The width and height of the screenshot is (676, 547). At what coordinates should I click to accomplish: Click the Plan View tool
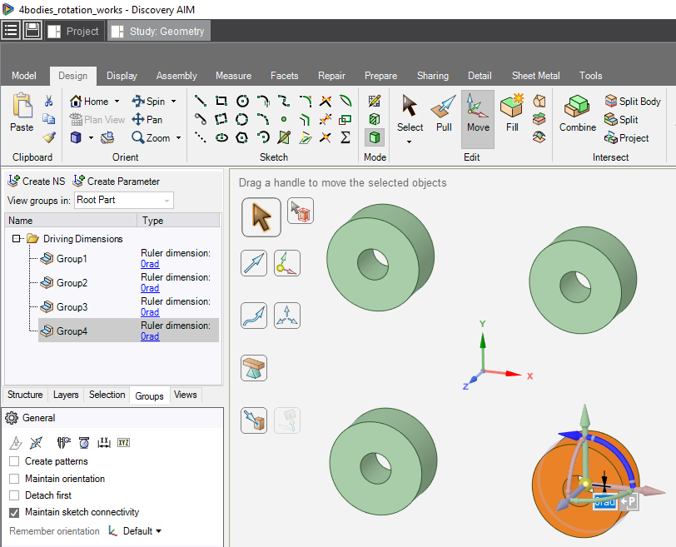tap(97, 119)
